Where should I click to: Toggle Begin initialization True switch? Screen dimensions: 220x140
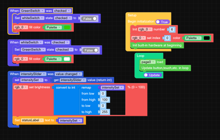tap(163, 22)
